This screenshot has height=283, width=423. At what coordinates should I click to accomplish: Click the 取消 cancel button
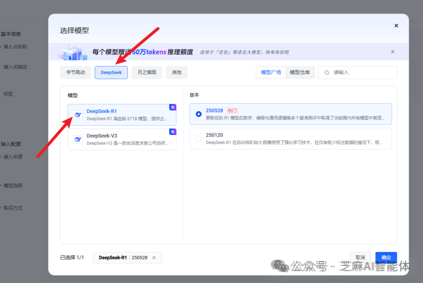(x=360, y=257)
